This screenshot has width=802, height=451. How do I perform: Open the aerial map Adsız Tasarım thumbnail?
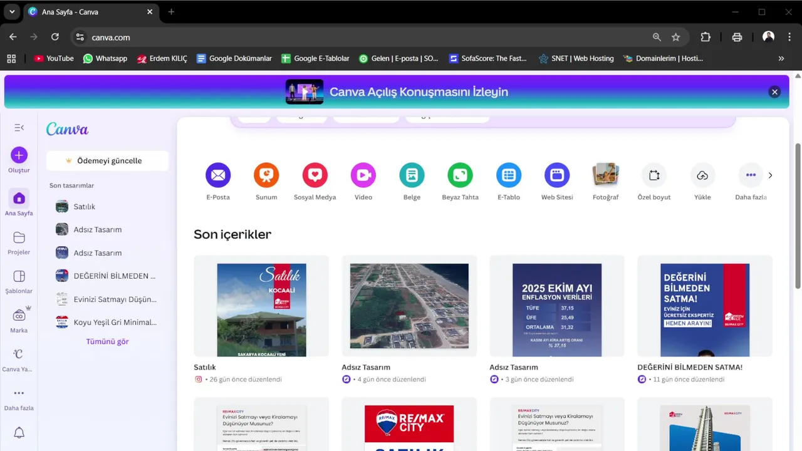[409, 306]
